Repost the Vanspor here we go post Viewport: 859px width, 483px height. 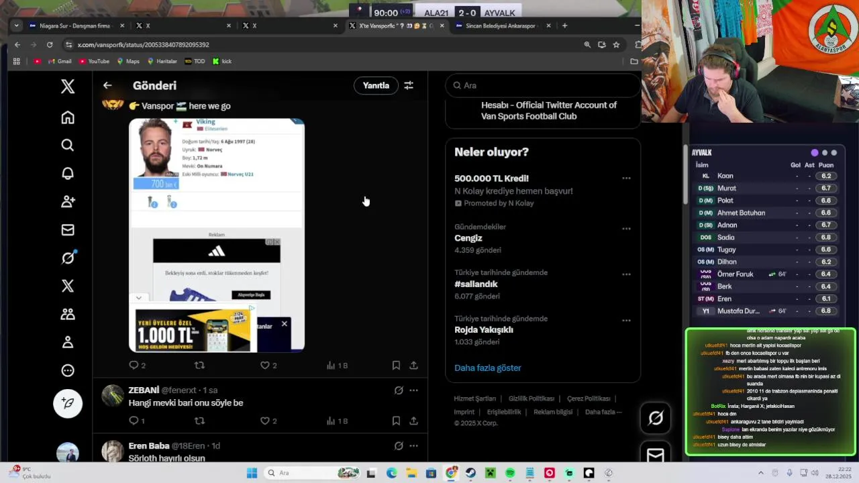tap(199, 366)
